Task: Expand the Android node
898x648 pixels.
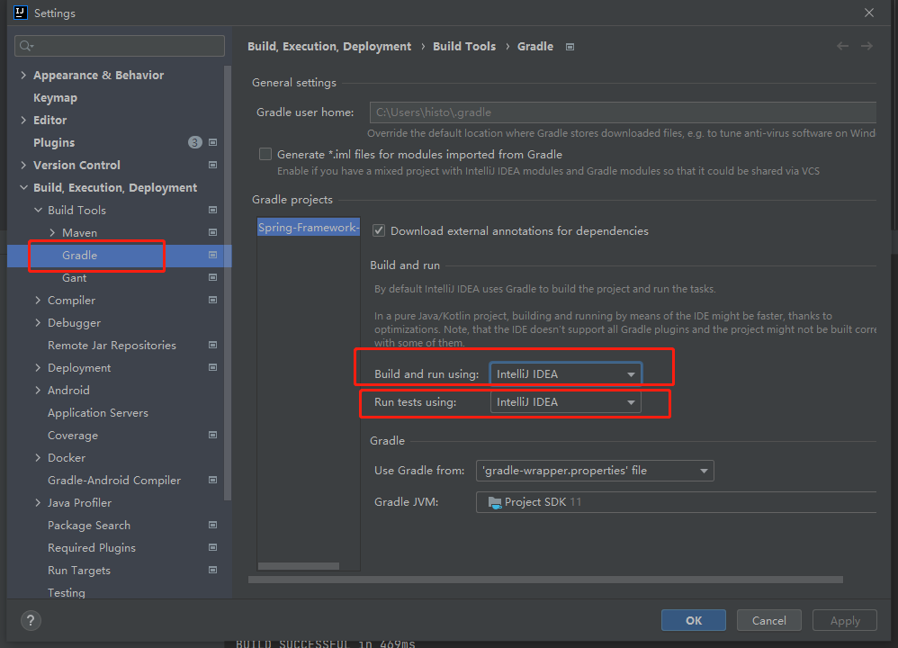Action: tap(39, 391)
